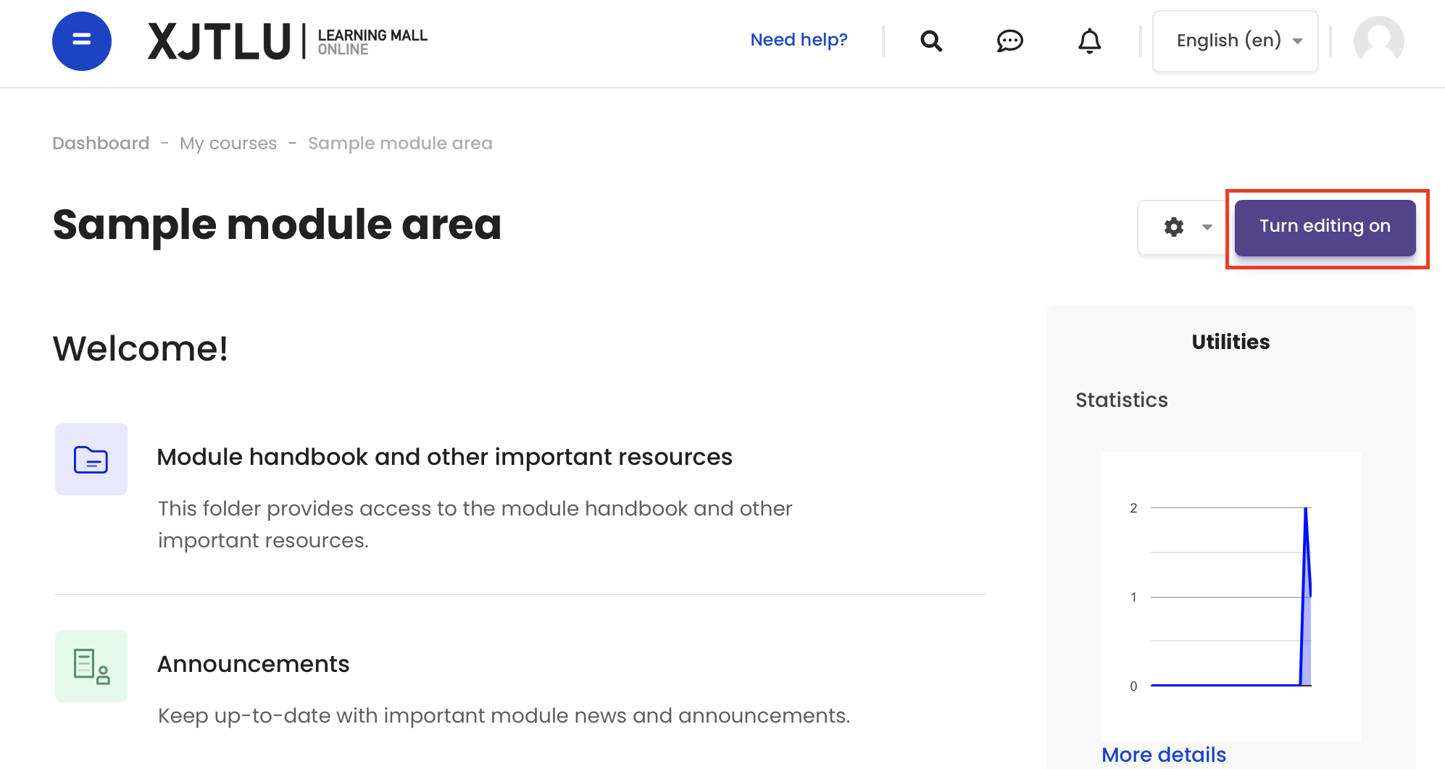Open the messages speech bubble icon

tap(1009, 41)
